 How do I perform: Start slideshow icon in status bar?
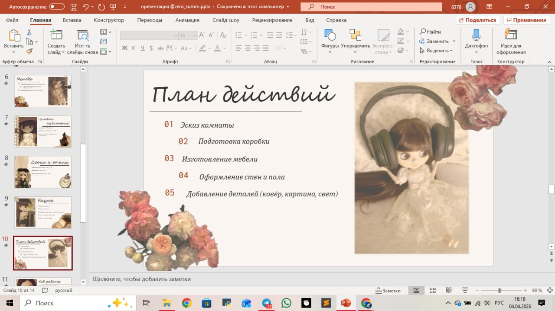point(465,290)
